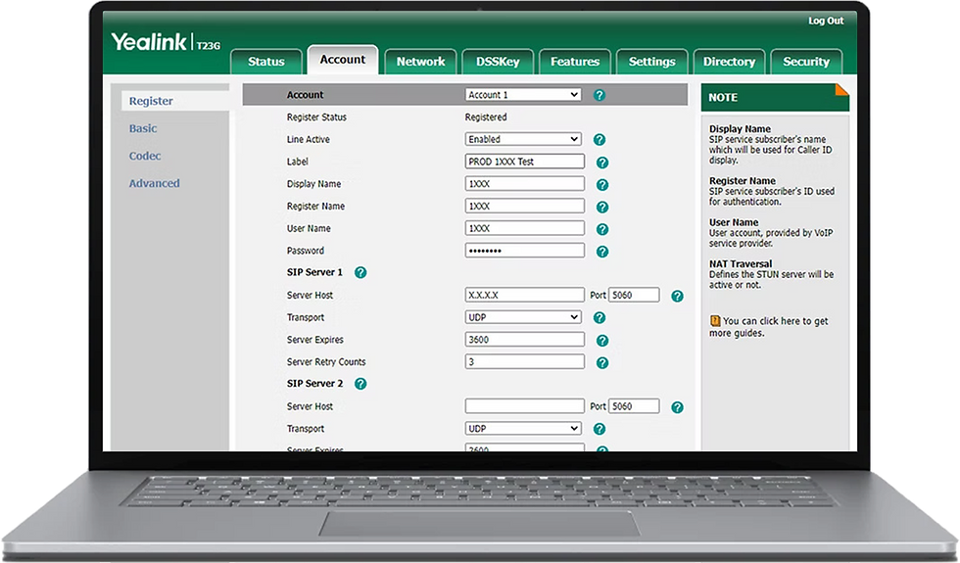
Task: Open Codec in the sidebar
Action: (x=145, y=156)
